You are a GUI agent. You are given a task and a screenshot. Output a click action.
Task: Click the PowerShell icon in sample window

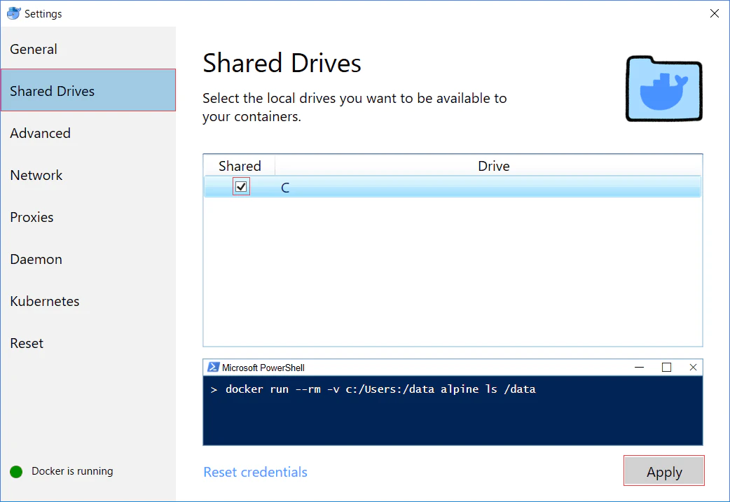point(213,367)
